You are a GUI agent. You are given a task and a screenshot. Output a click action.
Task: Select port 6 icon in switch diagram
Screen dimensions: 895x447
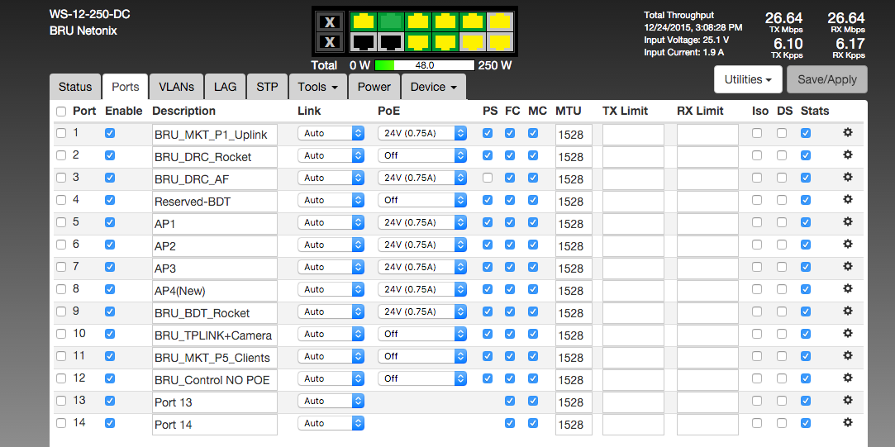pyautogui.click(x=418, y=41)
